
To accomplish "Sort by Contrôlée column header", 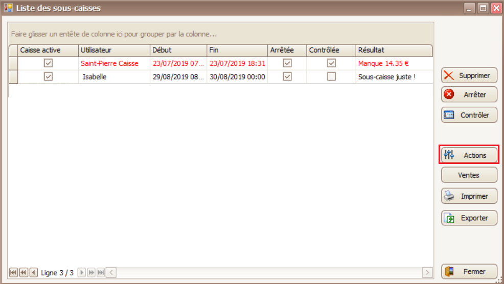I will point(331,50).
